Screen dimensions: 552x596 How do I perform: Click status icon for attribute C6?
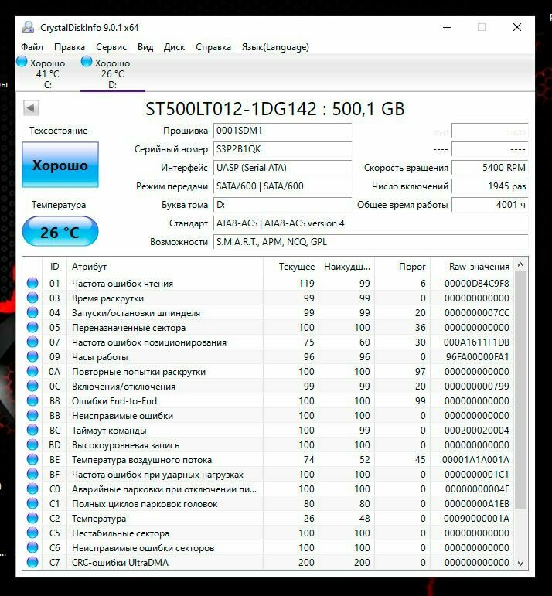tap(32, 548)
